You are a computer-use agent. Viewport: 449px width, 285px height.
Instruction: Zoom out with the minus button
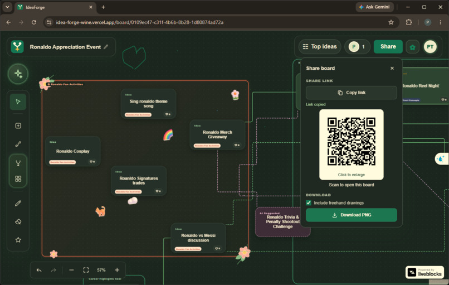(x=72, y=270)
